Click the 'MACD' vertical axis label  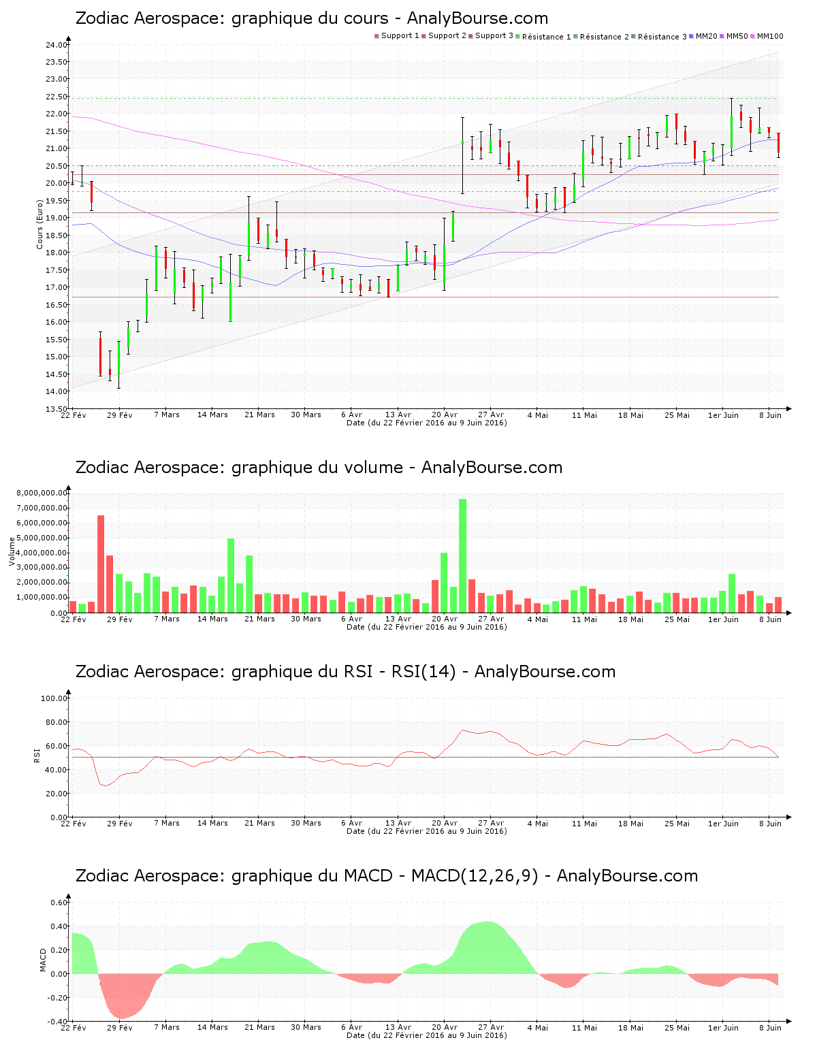pyautogui.click(x=43, y=960)
